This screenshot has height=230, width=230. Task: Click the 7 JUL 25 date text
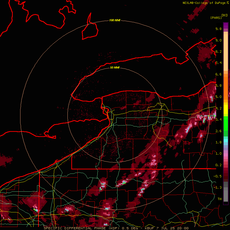[x=165, y=228]
